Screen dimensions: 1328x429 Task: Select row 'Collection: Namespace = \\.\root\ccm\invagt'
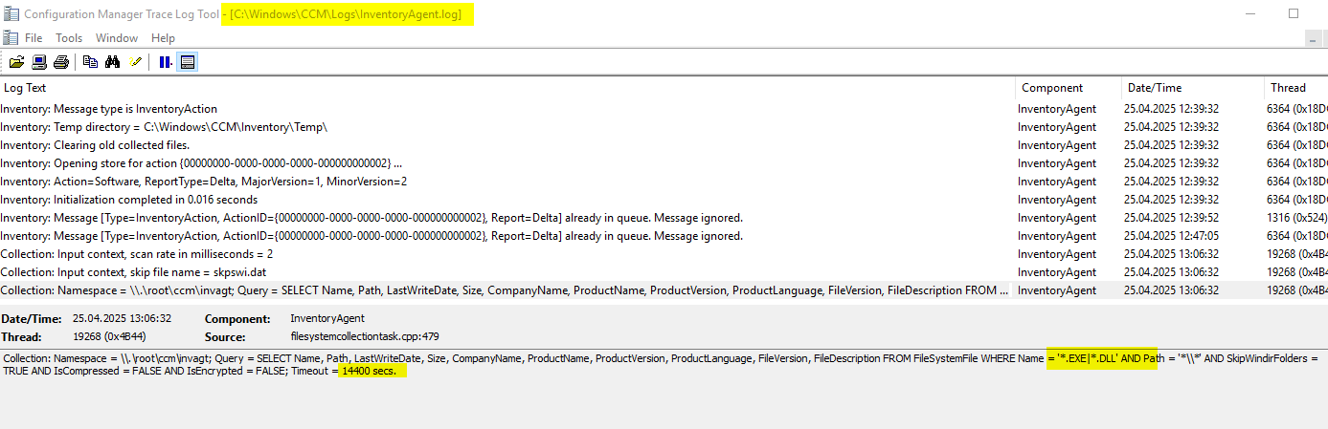tap(664, 290)
